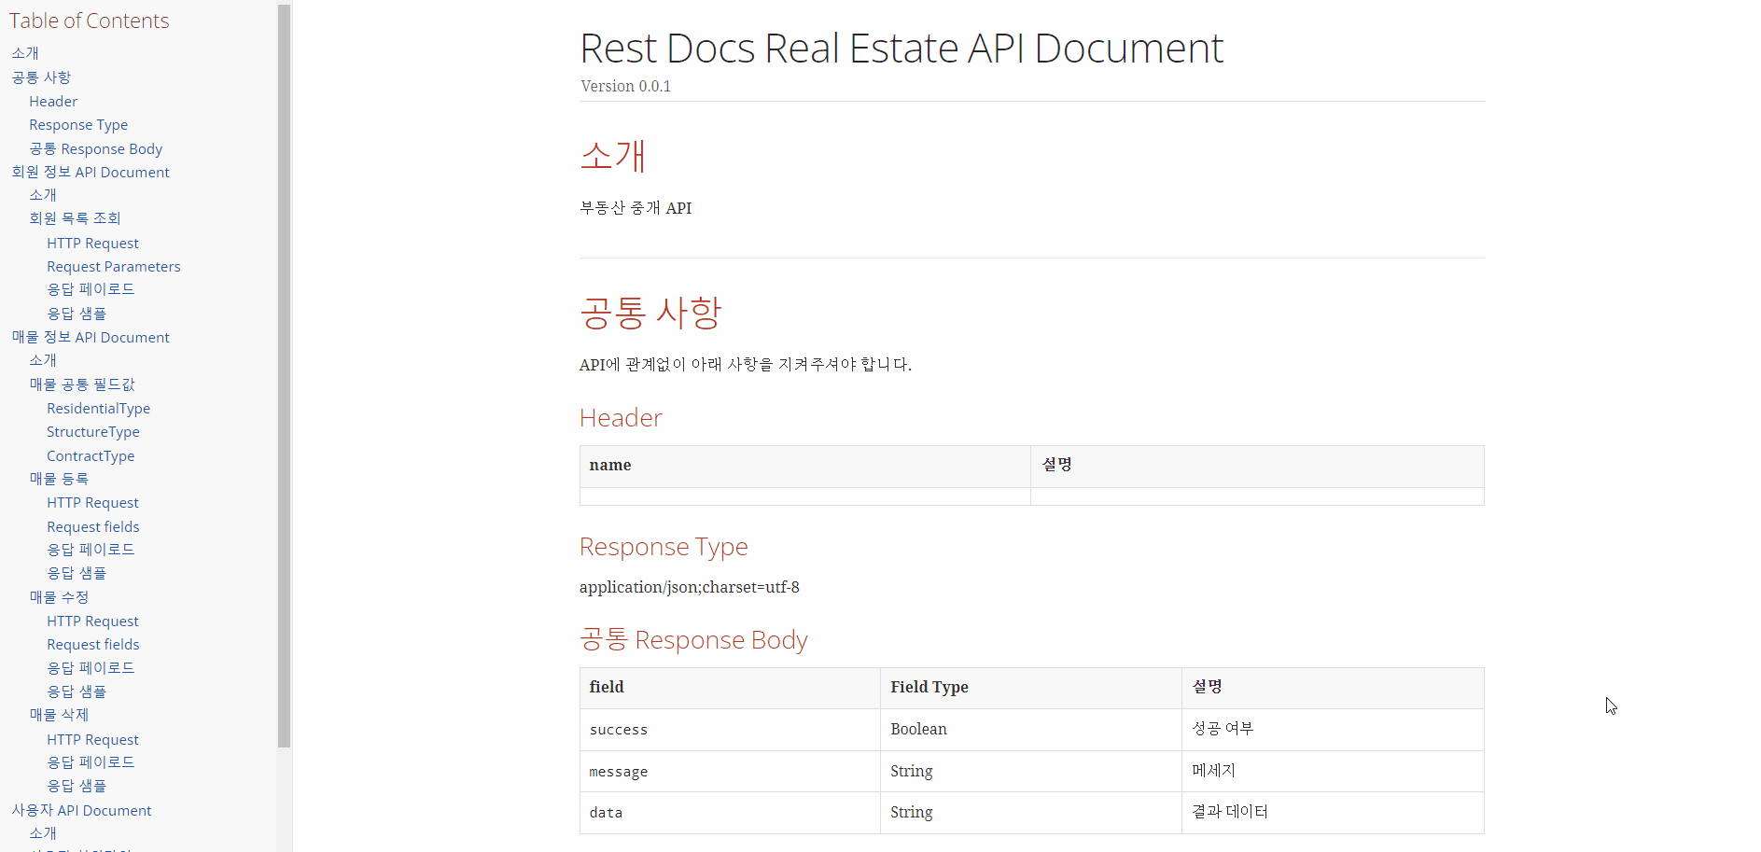Open 응답 페이로드 under 매물 삭제
1761x852 pixels.
click(91, 762)
